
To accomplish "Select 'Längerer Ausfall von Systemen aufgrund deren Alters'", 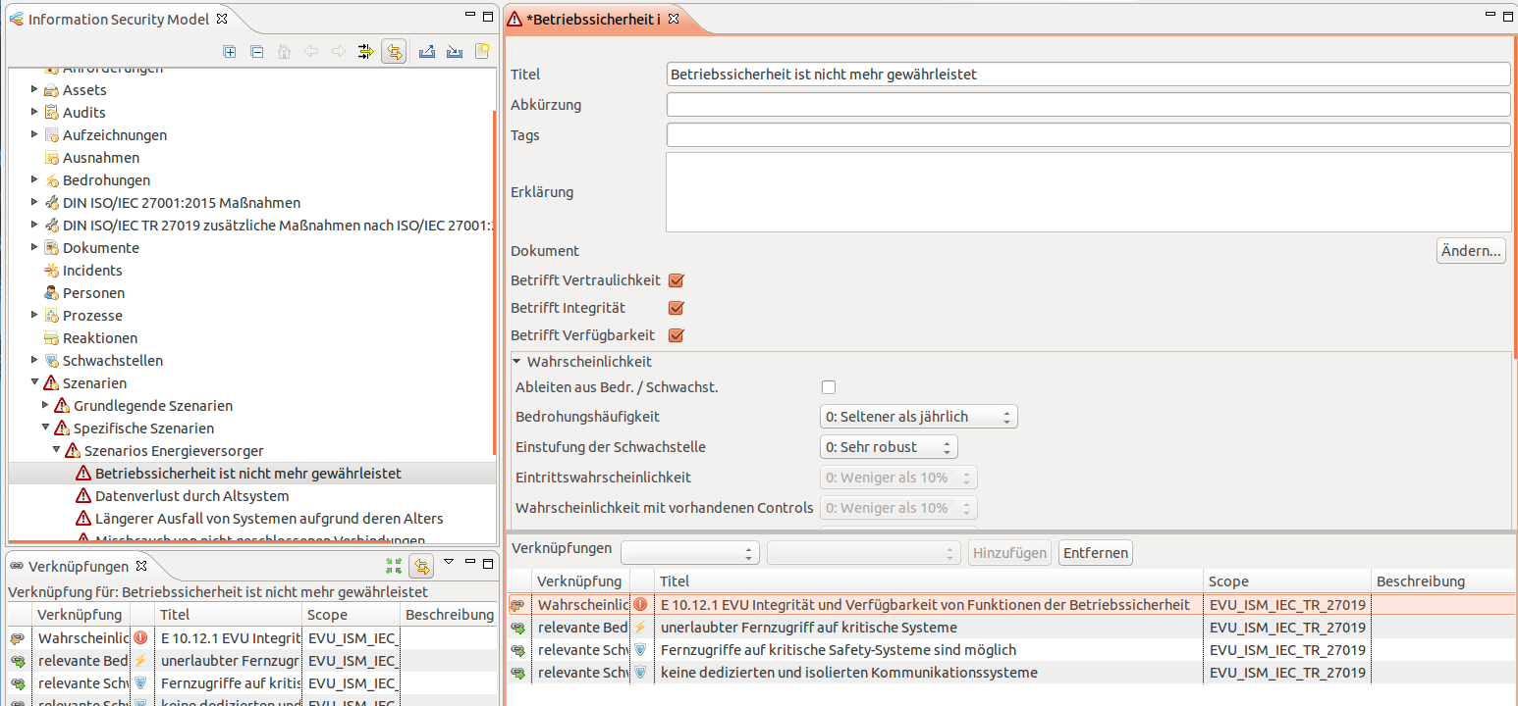I will pyautogui.click(x=269, y=519).
